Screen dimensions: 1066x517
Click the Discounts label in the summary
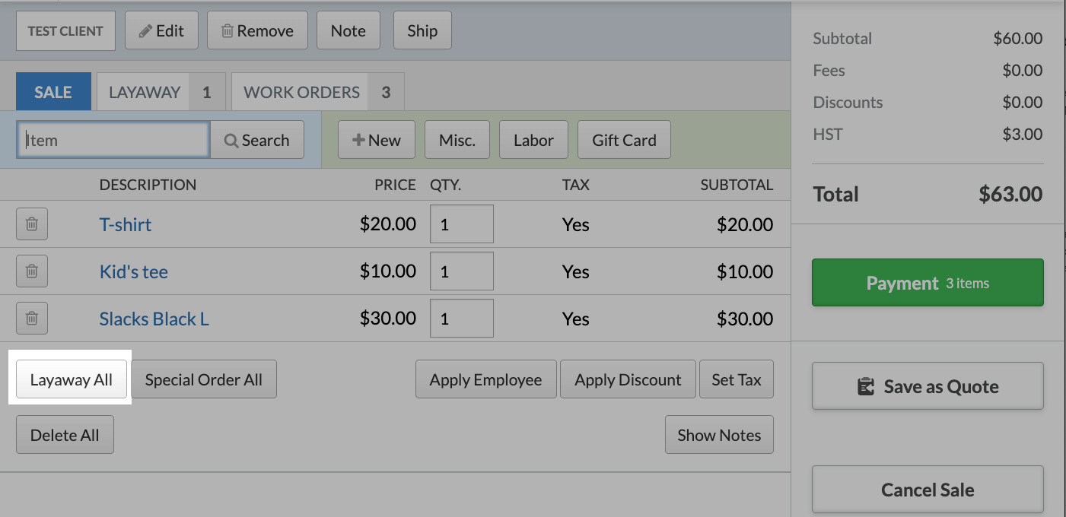tap(848, 103)
